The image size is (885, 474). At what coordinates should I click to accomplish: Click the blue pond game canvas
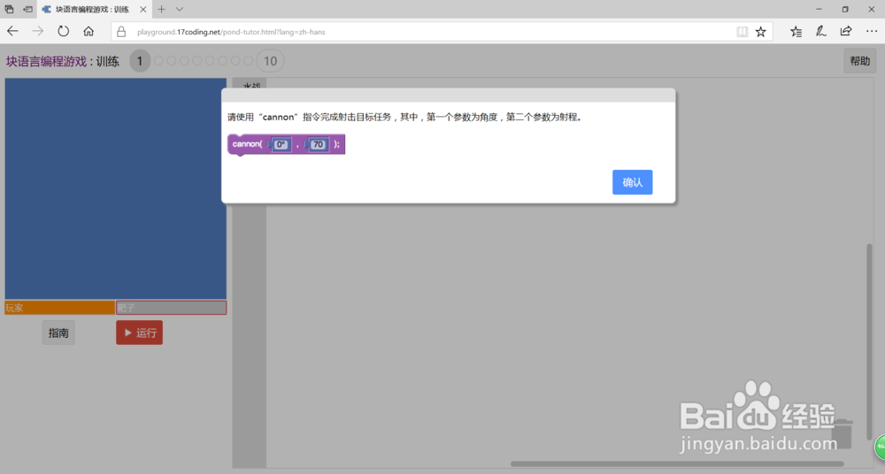pos(116,188)
